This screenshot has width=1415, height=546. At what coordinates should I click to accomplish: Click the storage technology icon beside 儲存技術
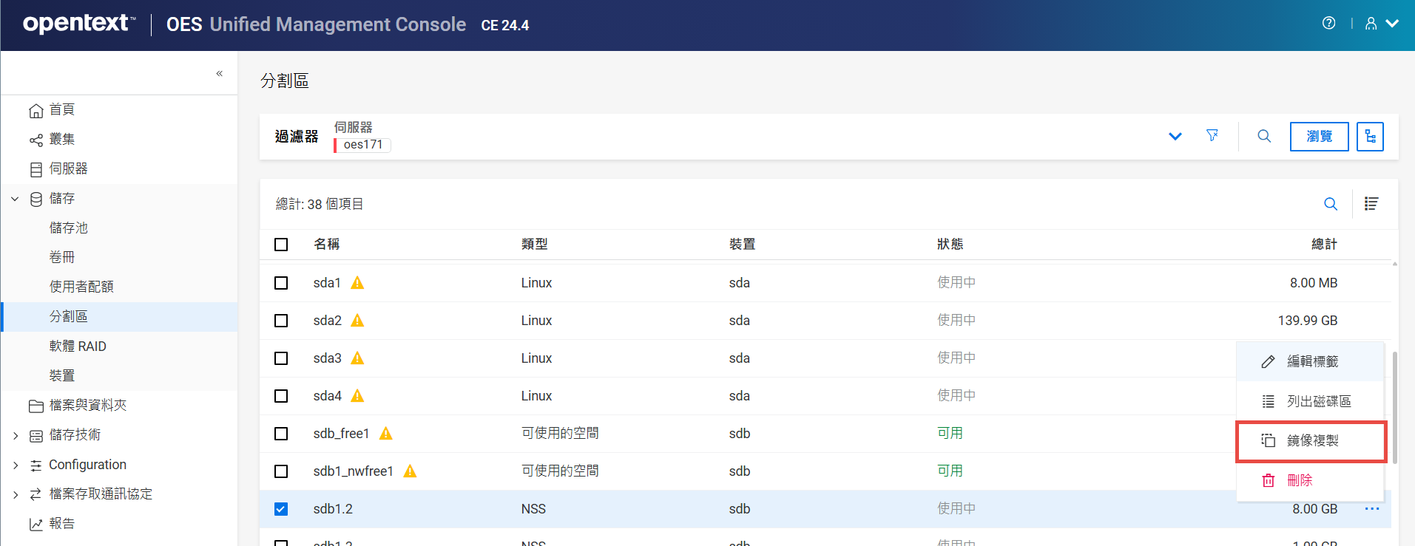[36, 435]
